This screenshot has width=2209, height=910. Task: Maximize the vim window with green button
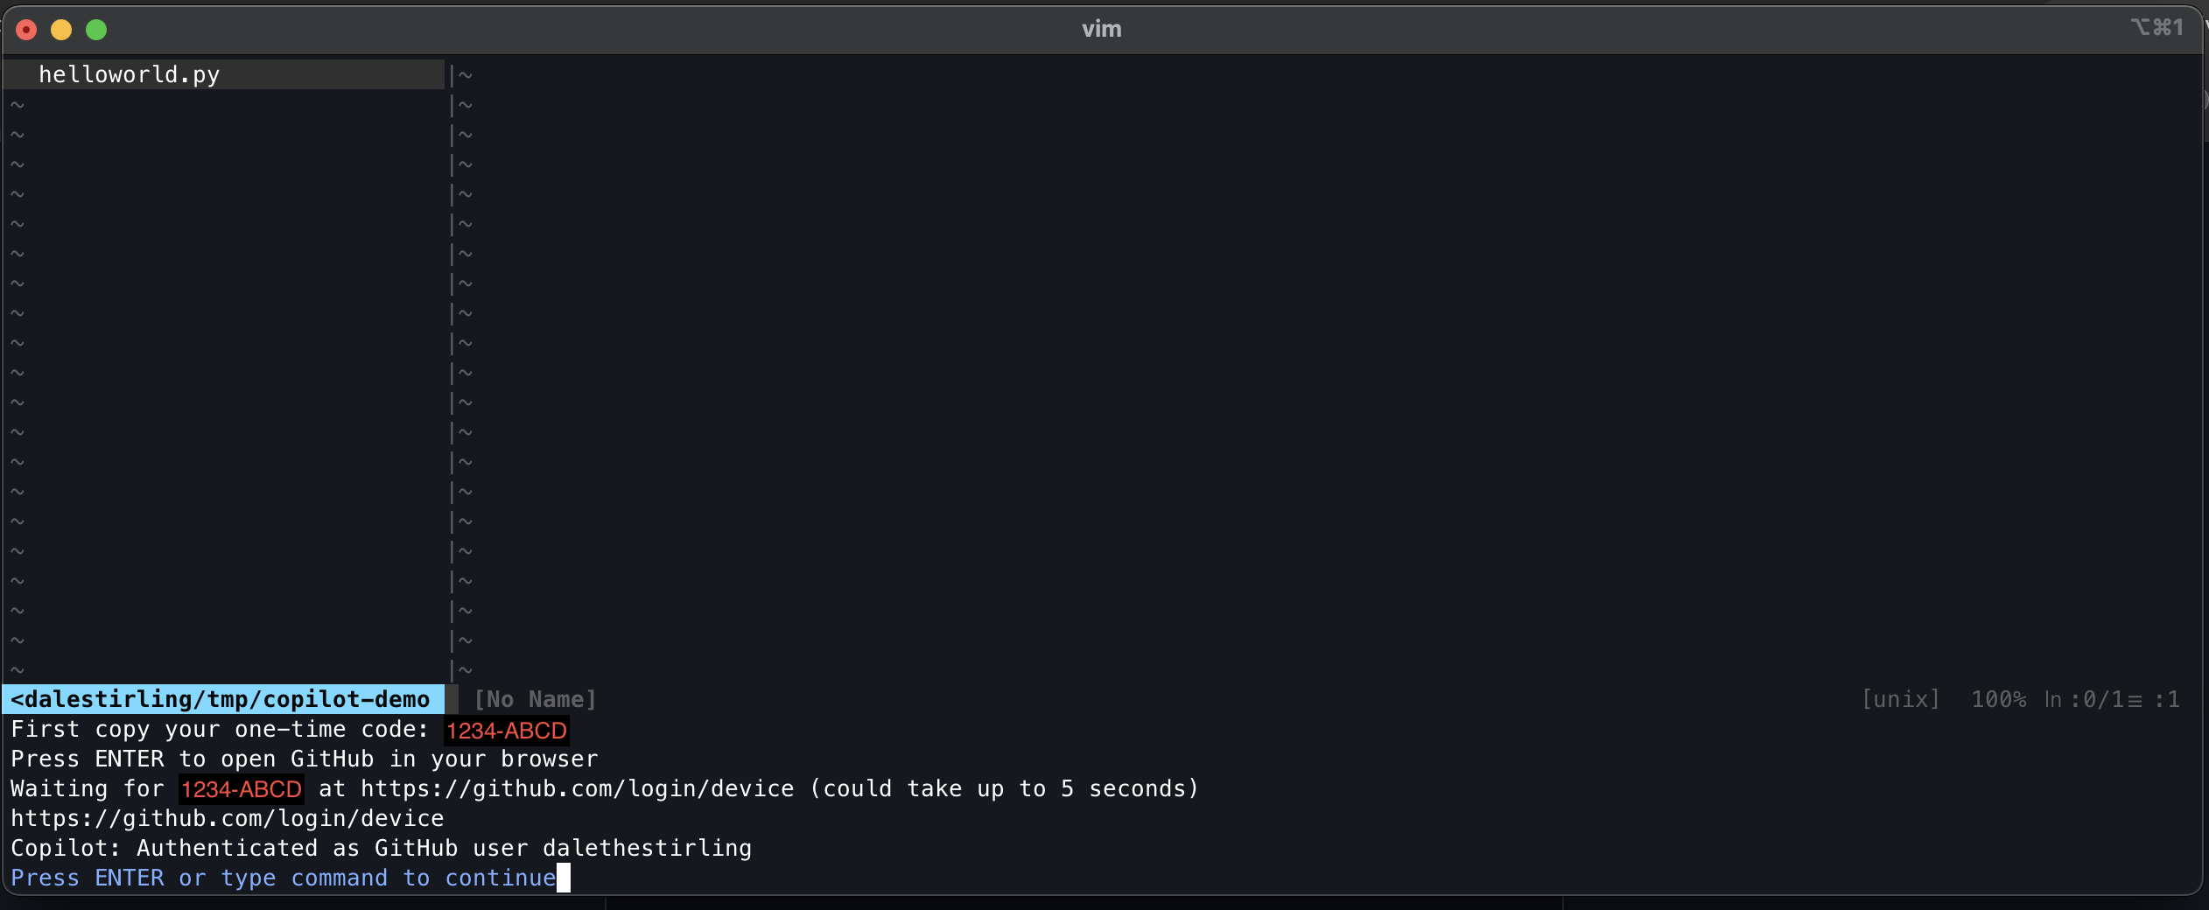[96, 31]
